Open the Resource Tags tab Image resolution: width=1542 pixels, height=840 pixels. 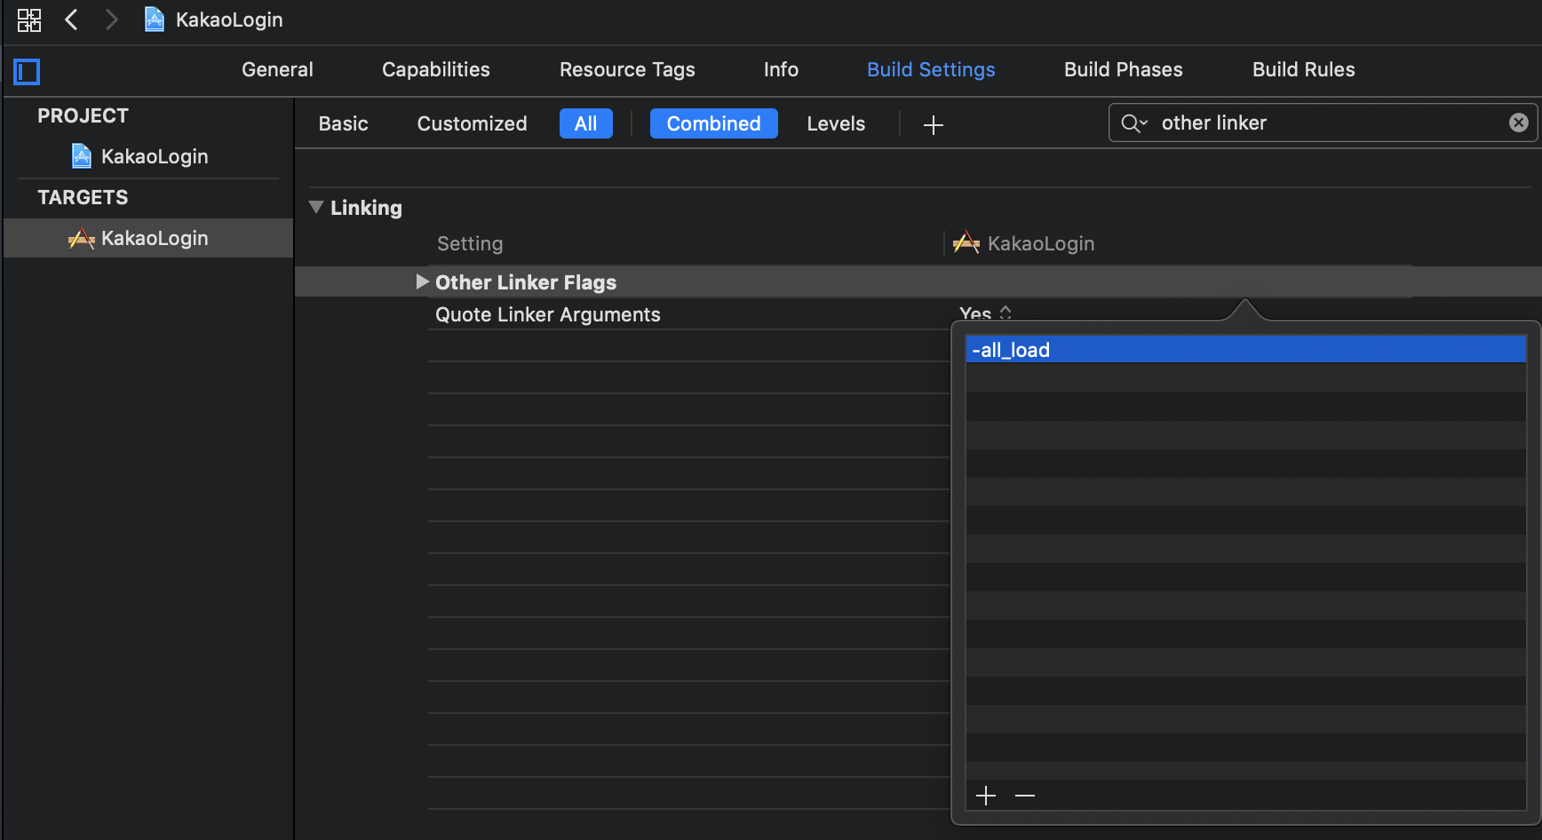coord(627,69)
